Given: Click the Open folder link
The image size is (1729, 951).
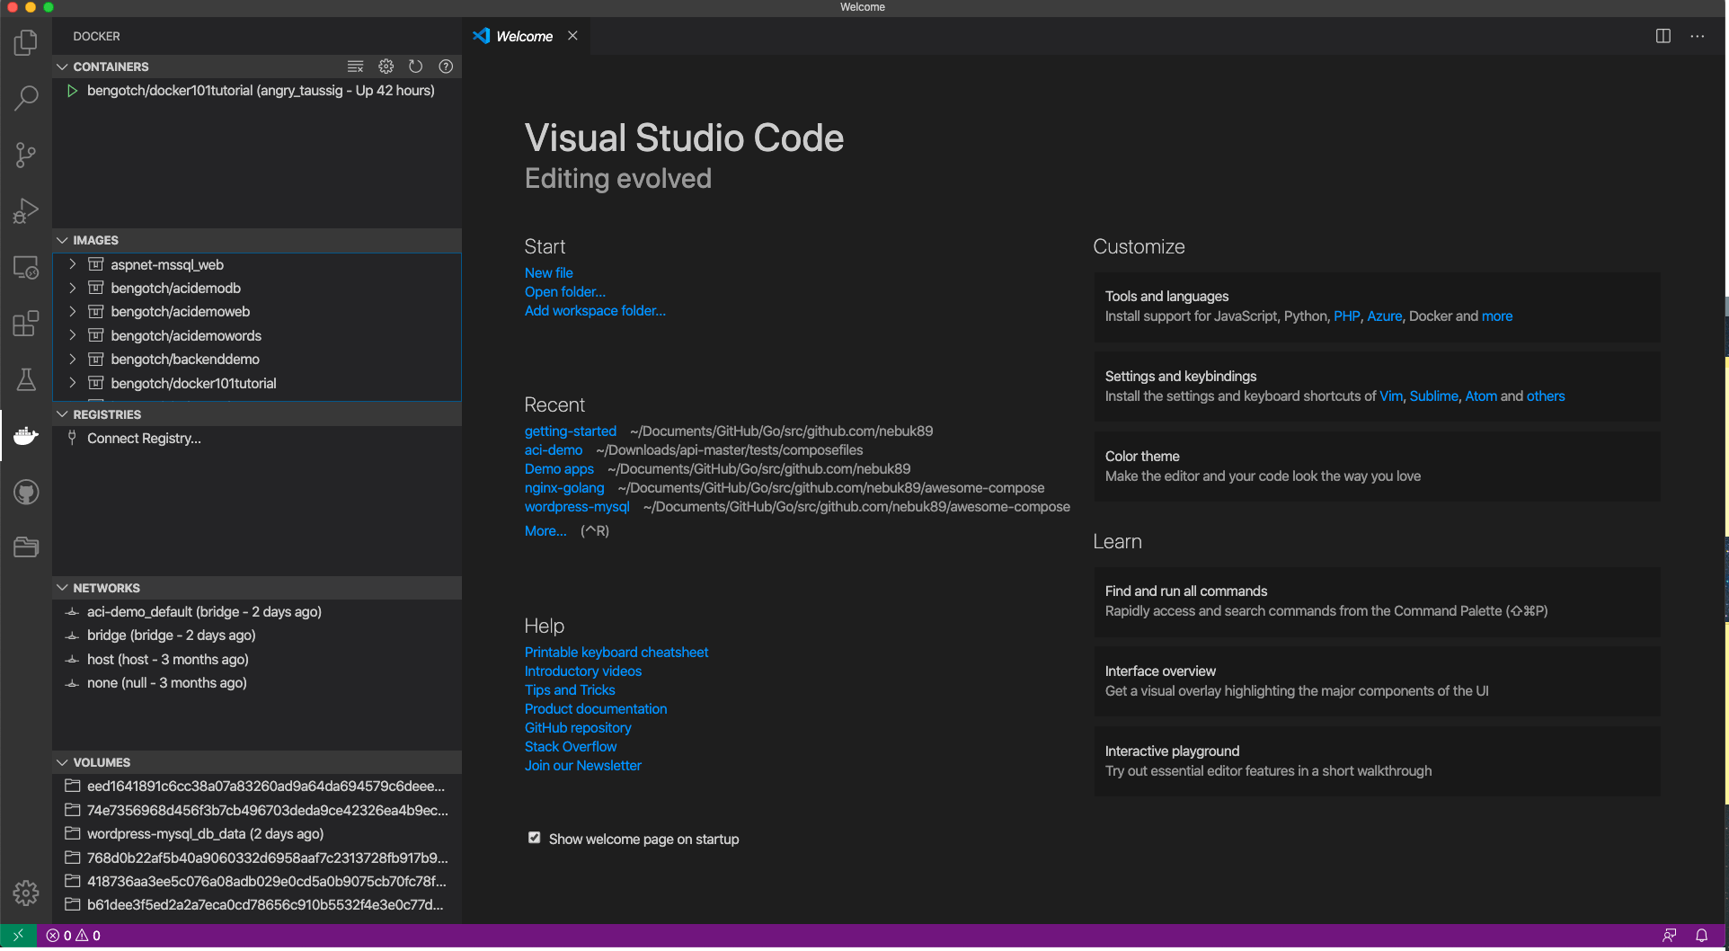Looking at the screenshot, I should (564, 291).
